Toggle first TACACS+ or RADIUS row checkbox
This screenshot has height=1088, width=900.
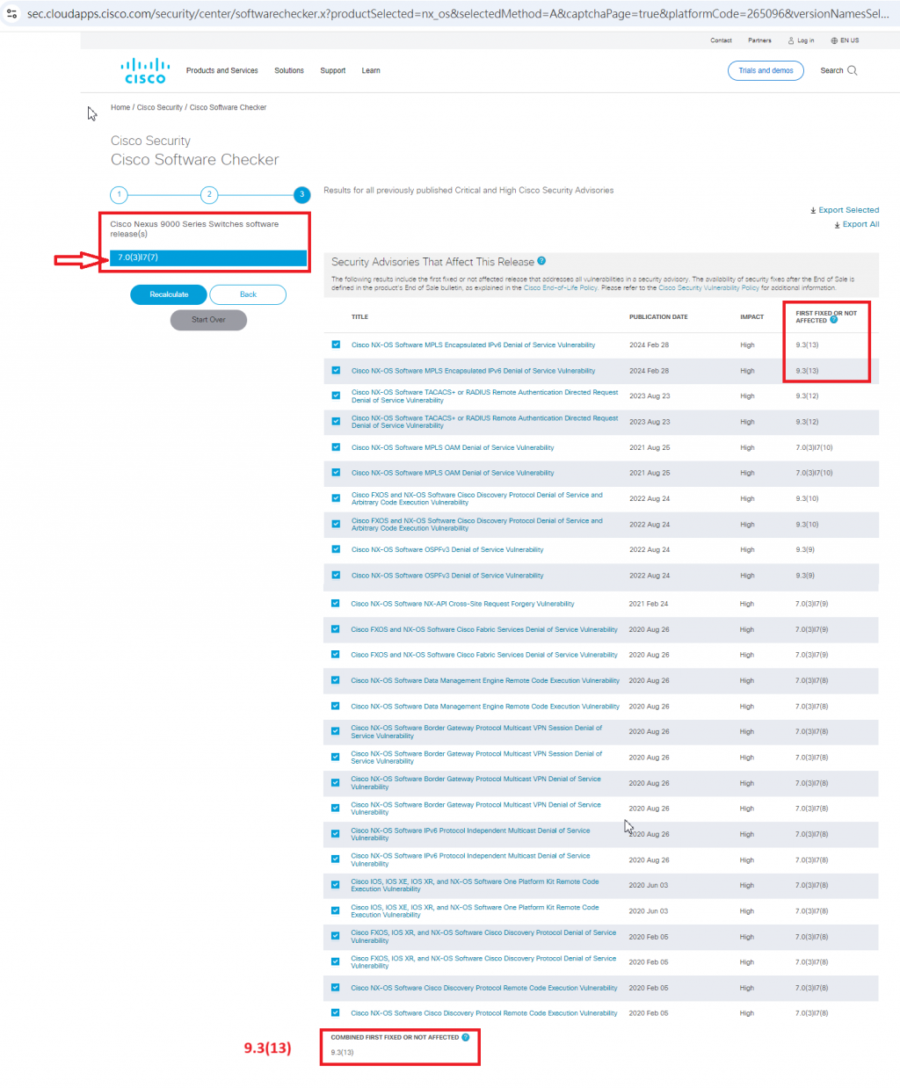point(336,395)
